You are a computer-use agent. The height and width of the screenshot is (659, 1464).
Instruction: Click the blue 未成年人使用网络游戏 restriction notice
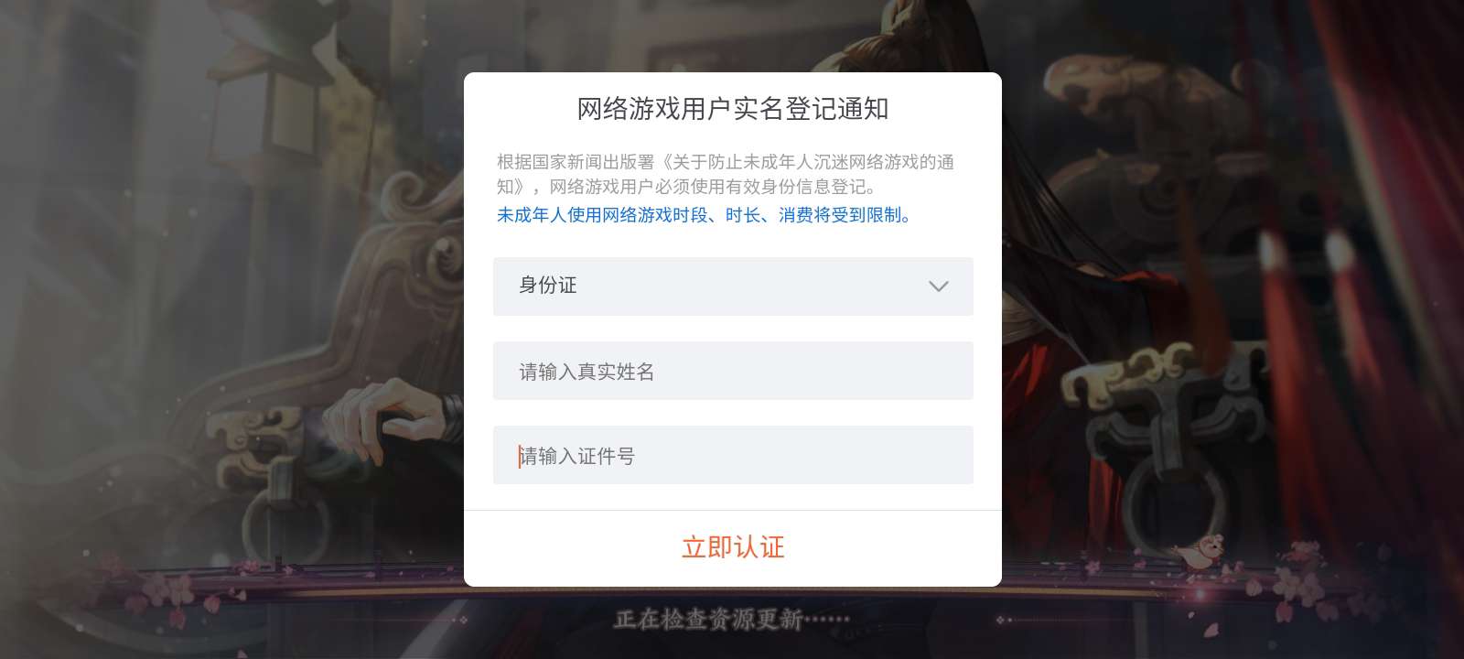coord(705,215)
